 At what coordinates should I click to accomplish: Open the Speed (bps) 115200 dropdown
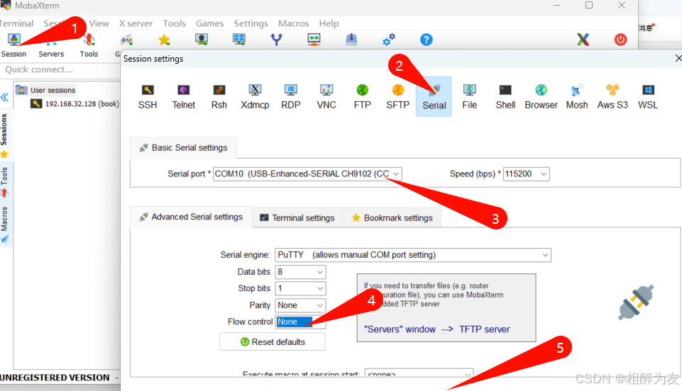pos(527,174)
